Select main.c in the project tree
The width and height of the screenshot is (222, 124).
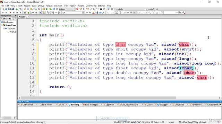(x=12, y=32)
